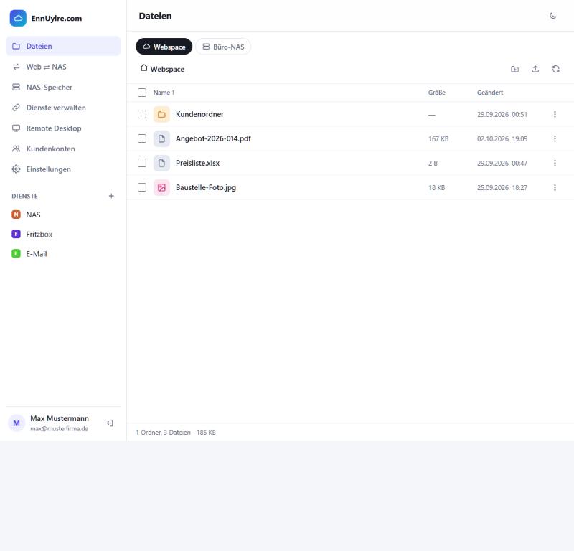This screenshot has width=574, height=551.
Task: Click the upload file icon
Action: coord(535,69)
